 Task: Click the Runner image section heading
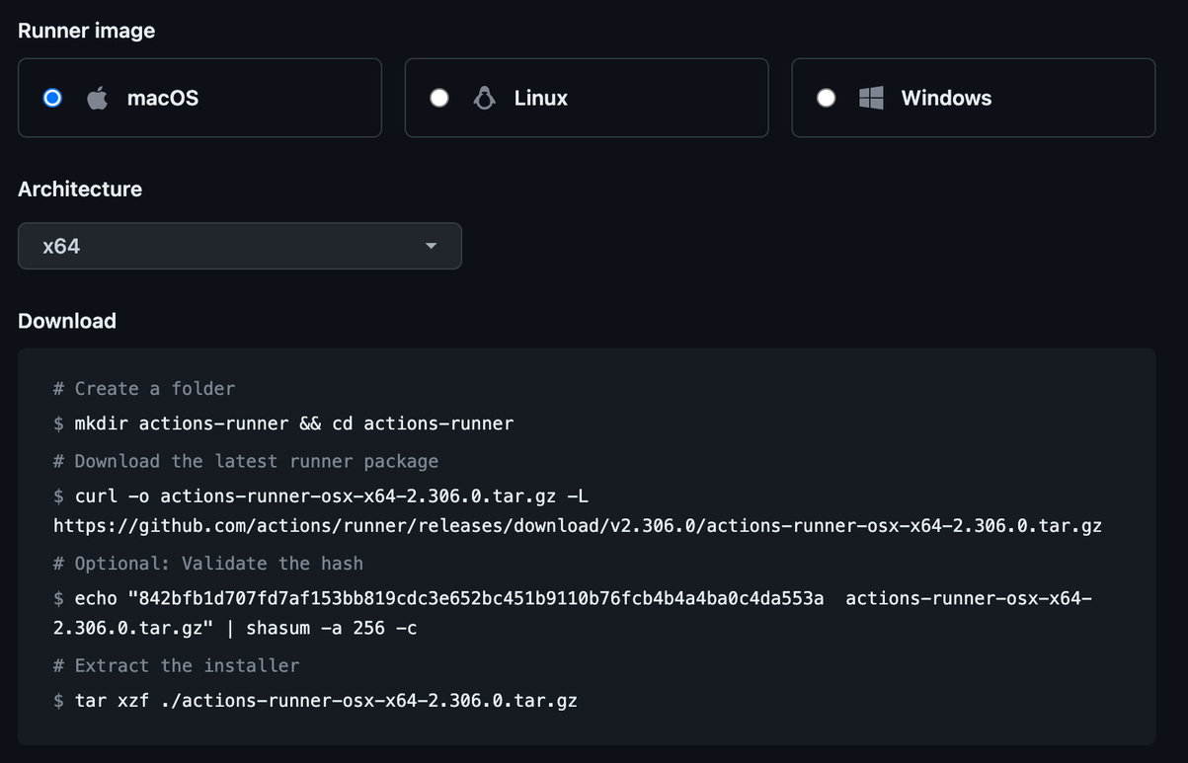(86, 31)
